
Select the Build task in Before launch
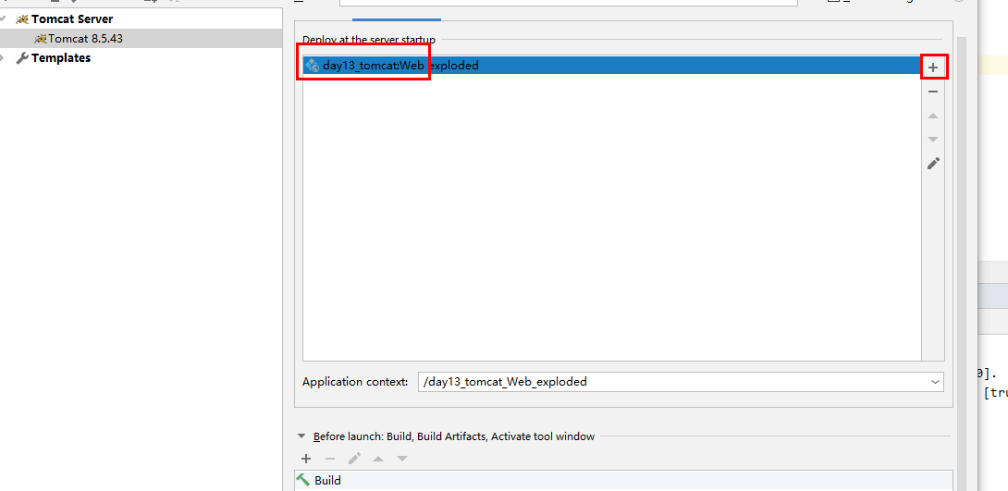[623, 480]
